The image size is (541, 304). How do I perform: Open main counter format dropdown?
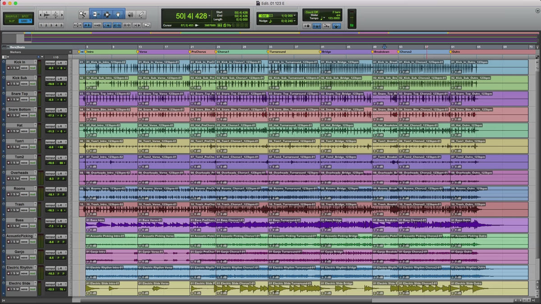tap(210, 16)
